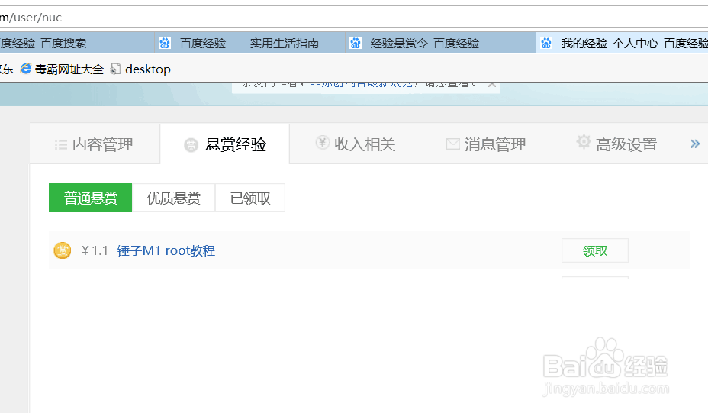Switch to browser tab 百度经验——实用生活指南

point(249,43)
